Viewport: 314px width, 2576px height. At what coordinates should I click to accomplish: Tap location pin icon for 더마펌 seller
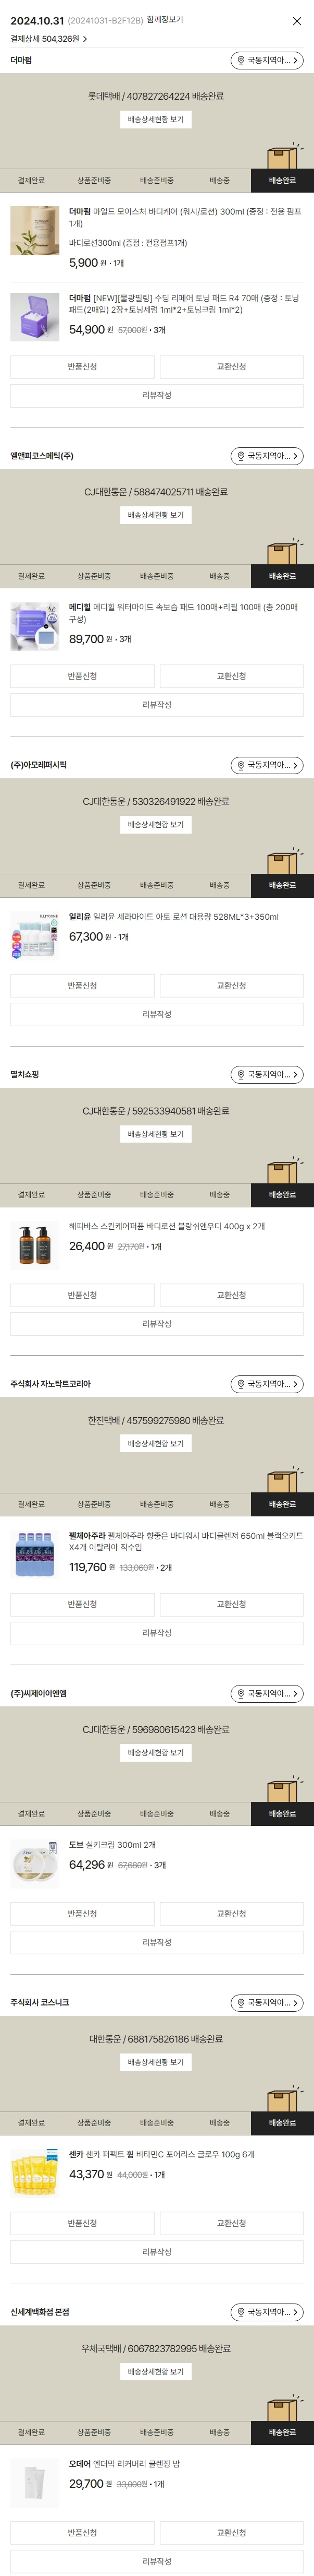coord(240,61)
